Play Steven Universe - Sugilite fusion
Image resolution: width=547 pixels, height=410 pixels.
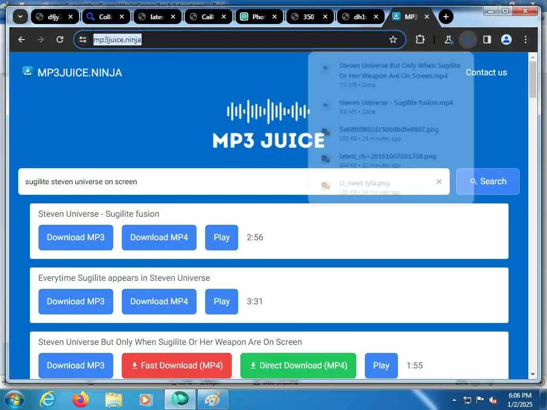pyautogui.click(x=222, y=238)
